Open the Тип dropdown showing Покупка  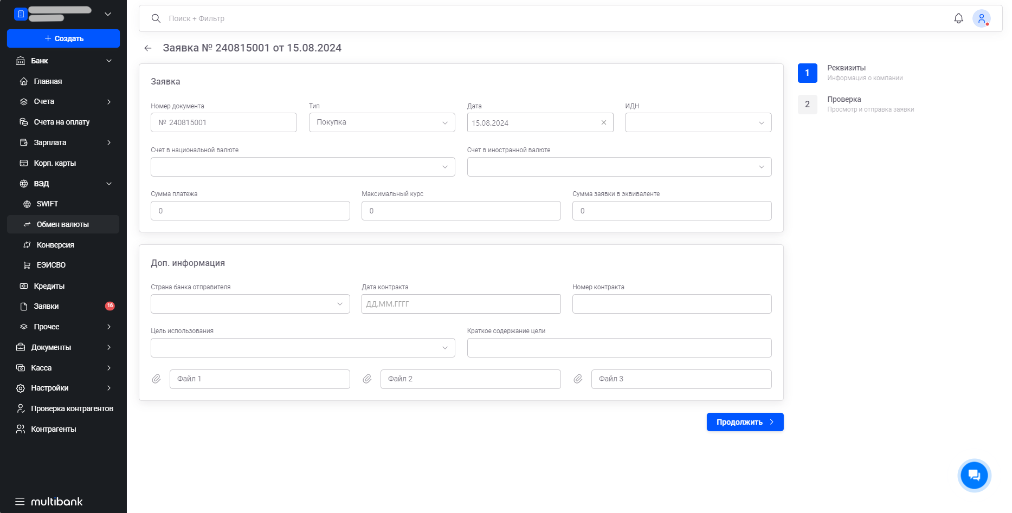[382, 122]
